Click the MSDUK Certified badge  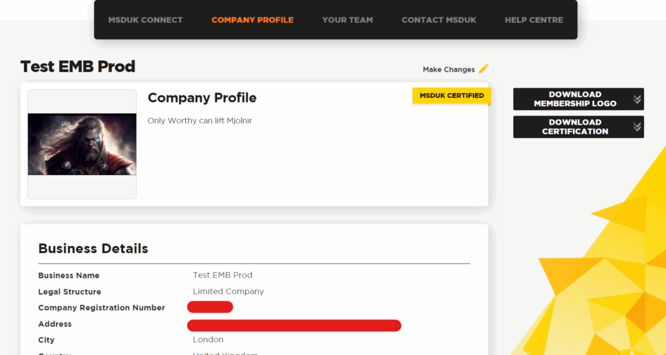[x=451, y=96]
